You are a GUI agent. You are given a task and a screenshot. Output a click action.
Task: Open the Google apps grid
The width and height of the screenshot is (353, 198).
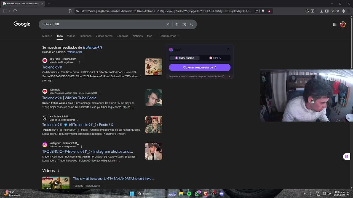335,24
